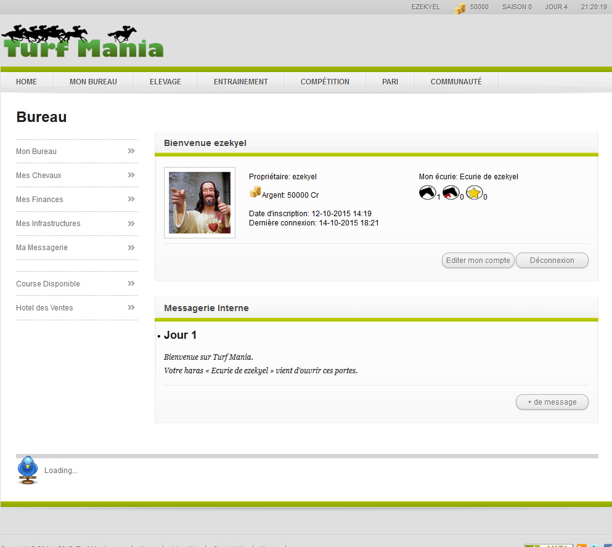Click the 50000 balance in the top bar
The image size is (612, 547).
479,7
